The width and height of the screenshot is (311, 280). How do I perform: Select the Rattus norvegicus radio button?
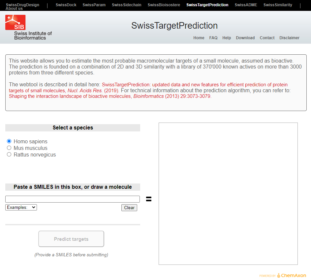[9, 154]
